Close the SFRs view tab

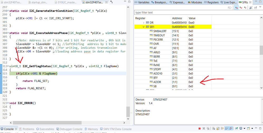point(250,2)
